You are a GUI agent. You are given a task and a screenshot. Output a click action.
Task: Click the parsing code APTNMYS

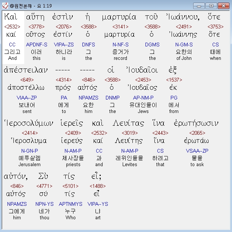point(70,204)
